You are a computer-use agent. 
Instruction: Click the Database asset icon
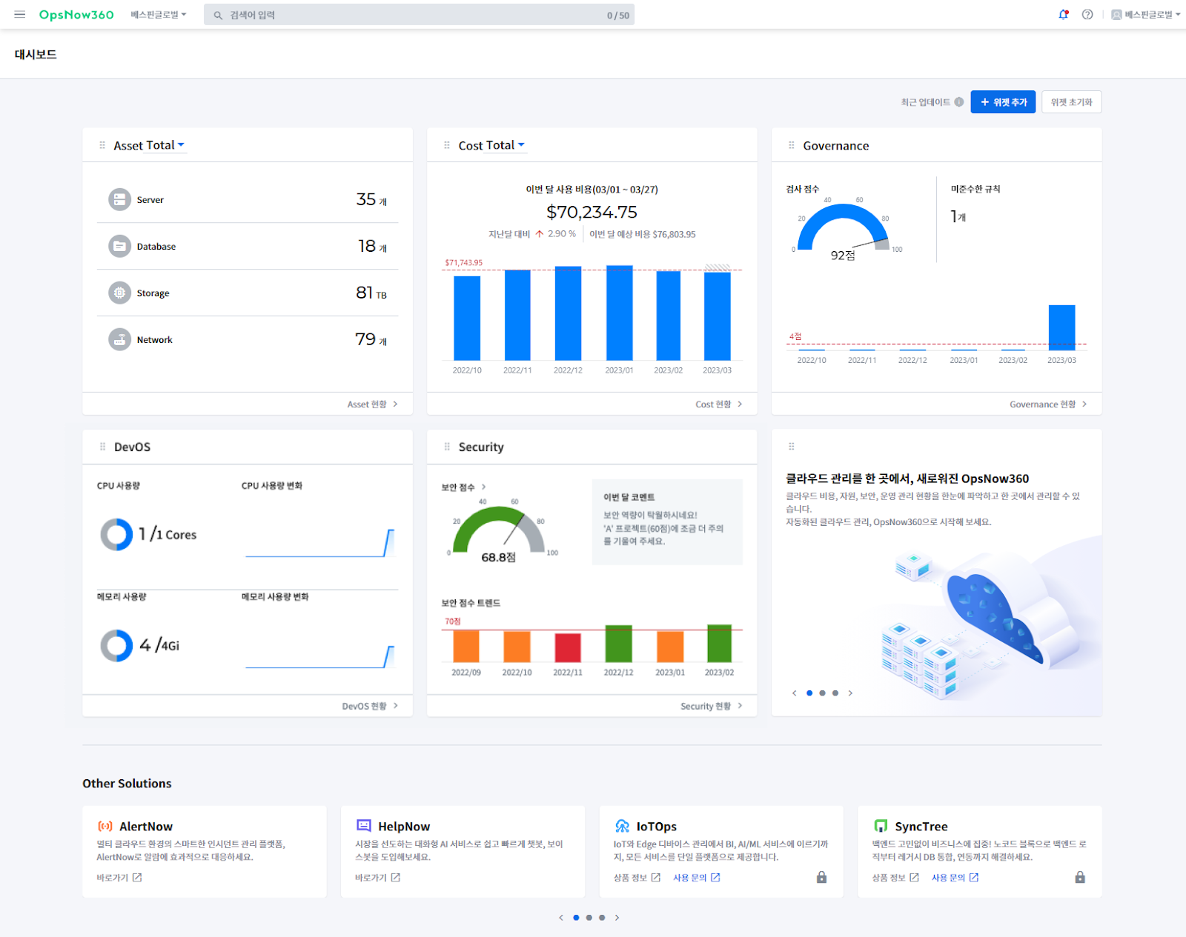click(x=119, y=247)
